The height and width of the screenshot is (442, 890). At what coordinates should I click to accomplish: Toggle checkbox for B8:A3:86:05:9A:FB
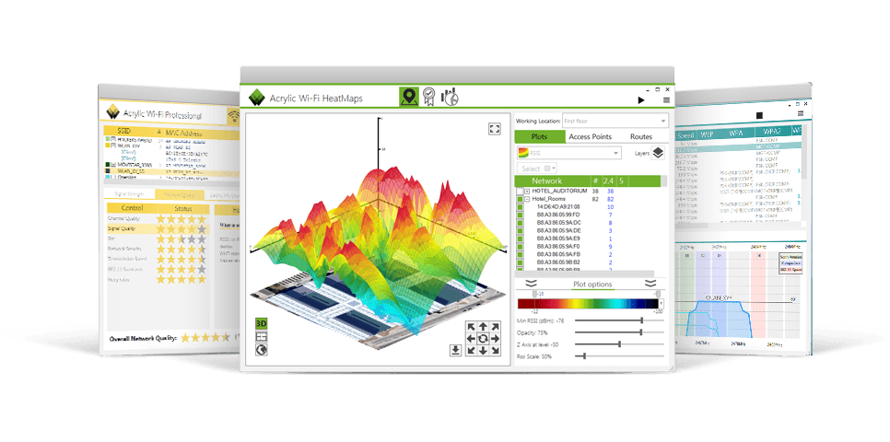point(520,255)
